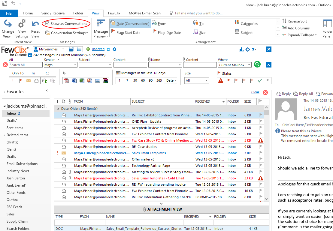Open the Date range dropdown

click(171, 80)
